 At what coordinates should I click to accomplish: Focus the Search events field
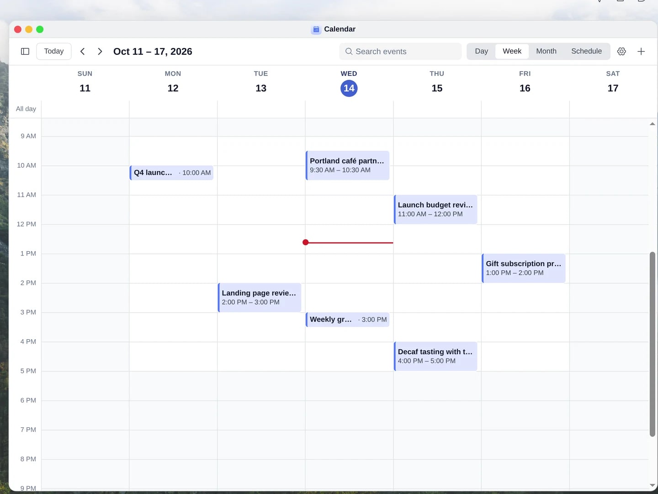[400, 52]
